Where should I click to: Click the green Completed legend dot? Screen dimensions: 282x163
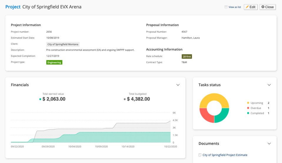tap(248, 113)
